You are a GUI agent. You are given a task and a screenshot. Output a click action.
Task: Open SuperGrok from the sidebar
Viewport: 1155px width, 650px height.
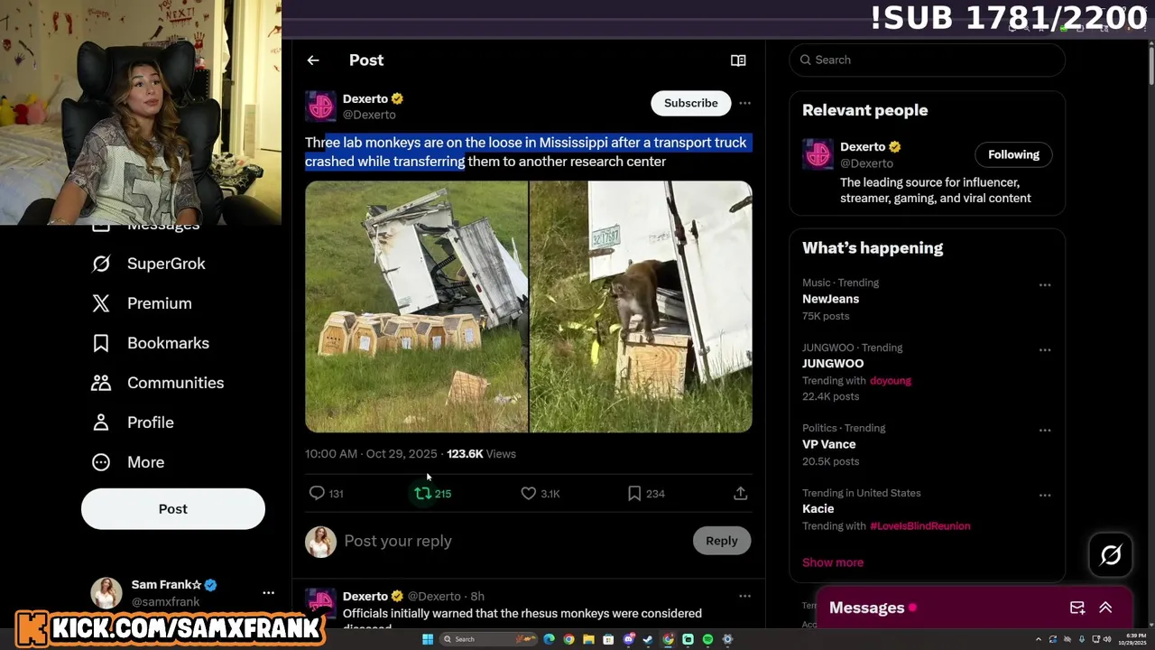[149, 264]
